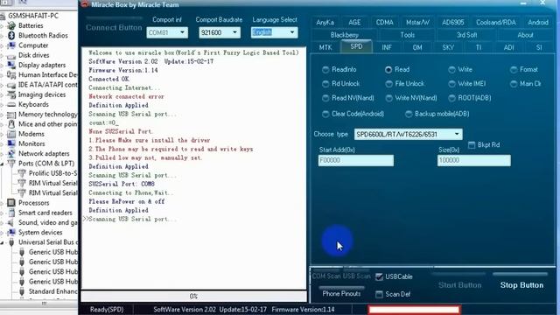Select the GSMSHAFAIT-PC root node
This screenshot has height=315, width=560.
(x=33, y=16)
